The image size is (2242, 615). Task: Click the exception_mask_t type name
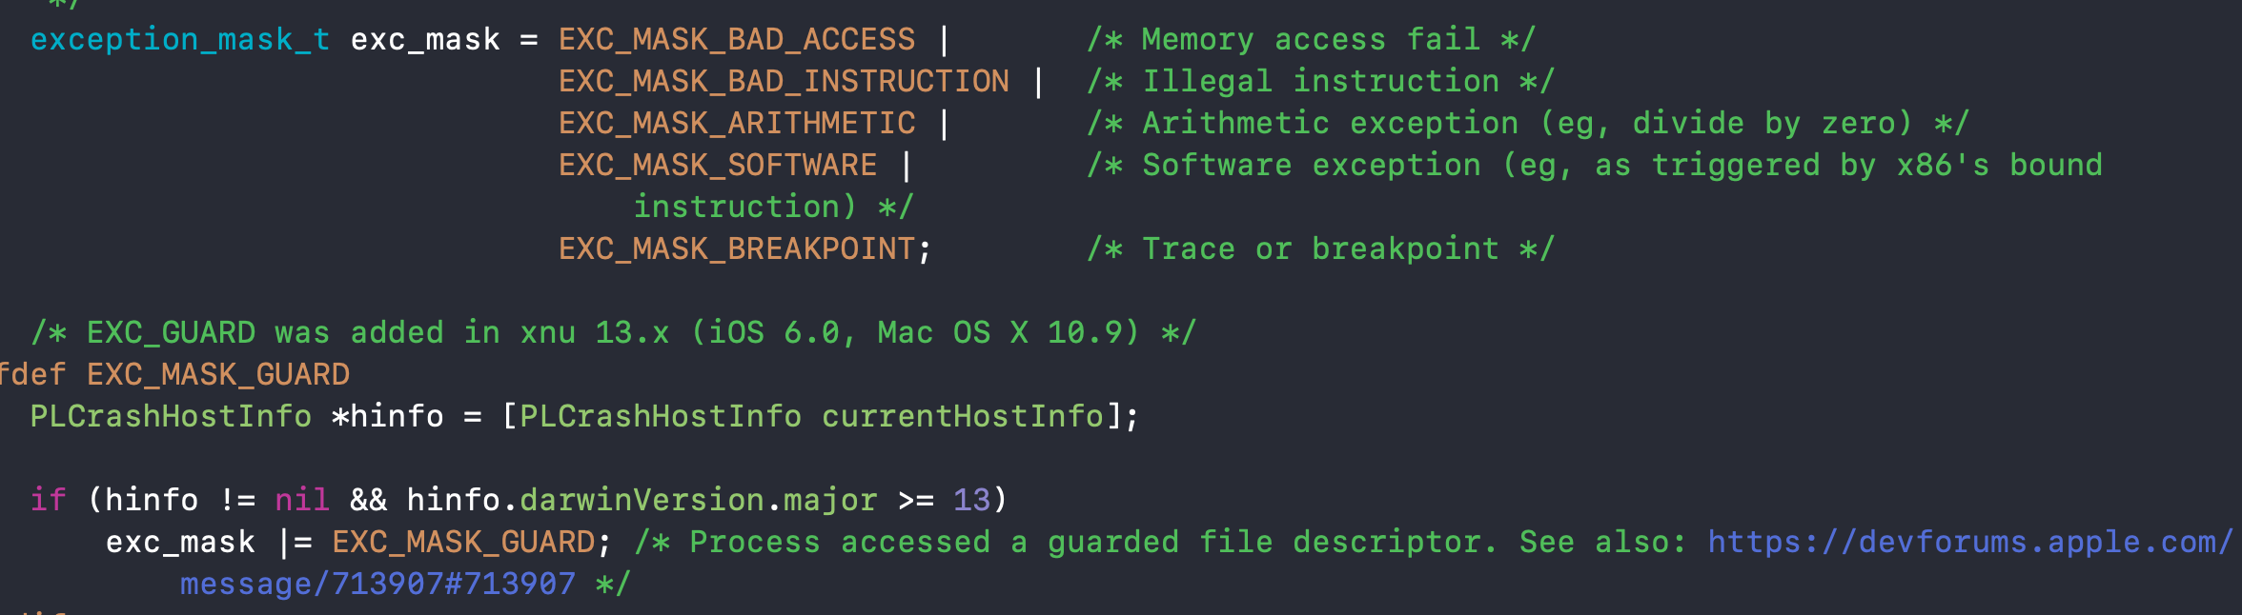click(180, 40)
